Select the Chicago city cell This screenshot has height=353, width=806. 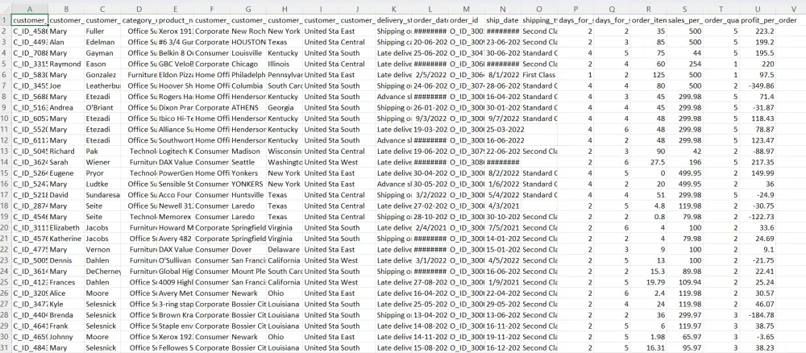point(248,64)
